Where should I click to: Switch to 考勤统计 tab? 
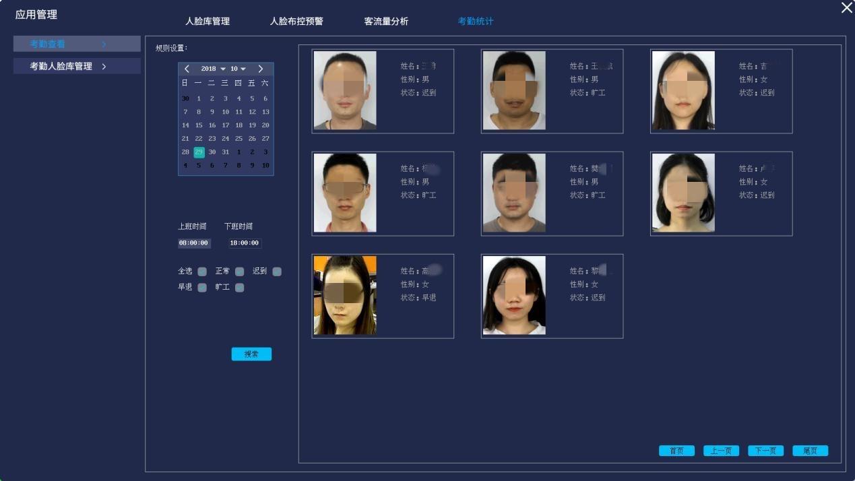[476, 21]
